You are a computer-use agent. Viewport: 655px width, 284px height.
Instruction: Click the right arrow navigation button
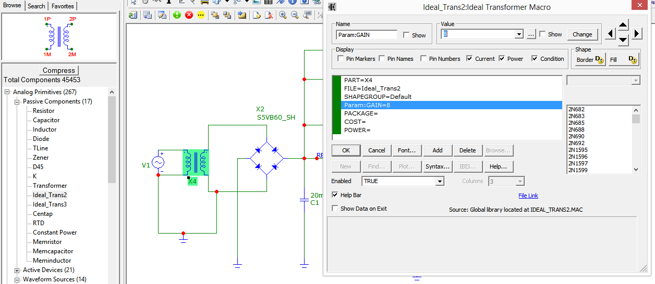click(637, 34)
